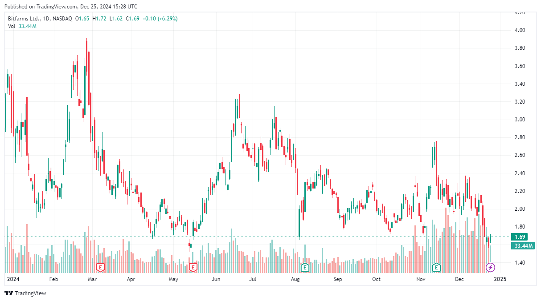Viewport: 541px width, 301px height.
Task: Click the 3.00 price axis label
Action: (520, 120)
